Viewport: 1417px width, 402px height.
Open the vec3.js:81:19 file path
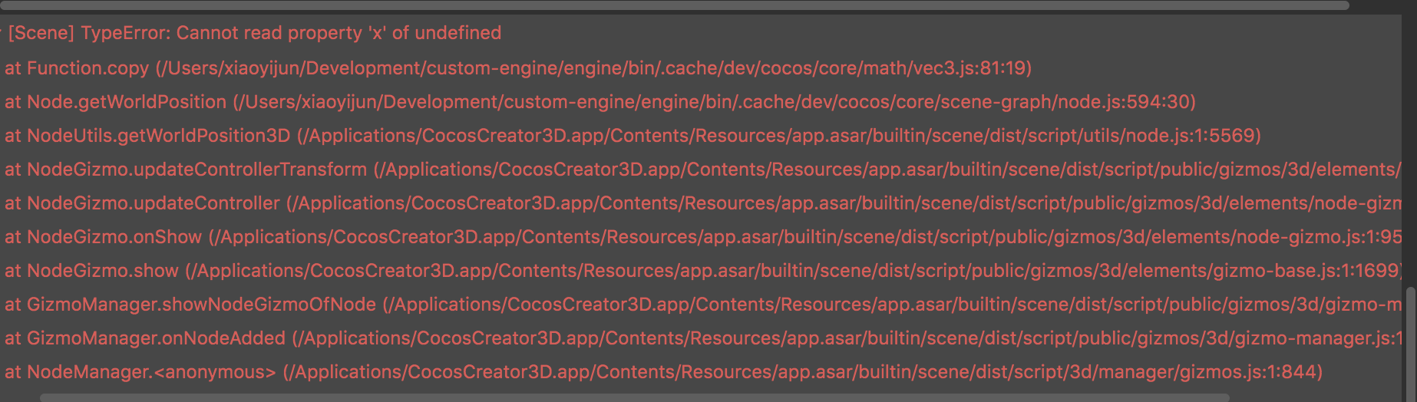click(x=593, y=68)
